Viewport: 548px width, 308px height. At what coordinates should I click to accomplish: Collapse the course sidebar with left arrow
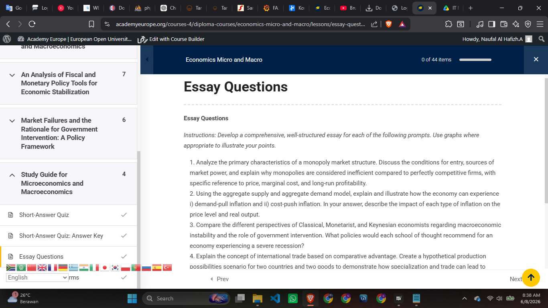point(147,59)
